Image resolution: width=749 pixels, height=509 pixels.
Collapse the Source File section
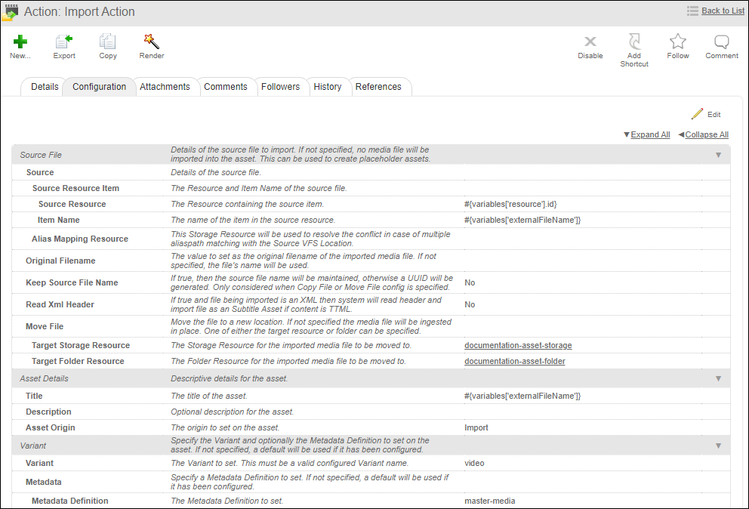(718, 155)
